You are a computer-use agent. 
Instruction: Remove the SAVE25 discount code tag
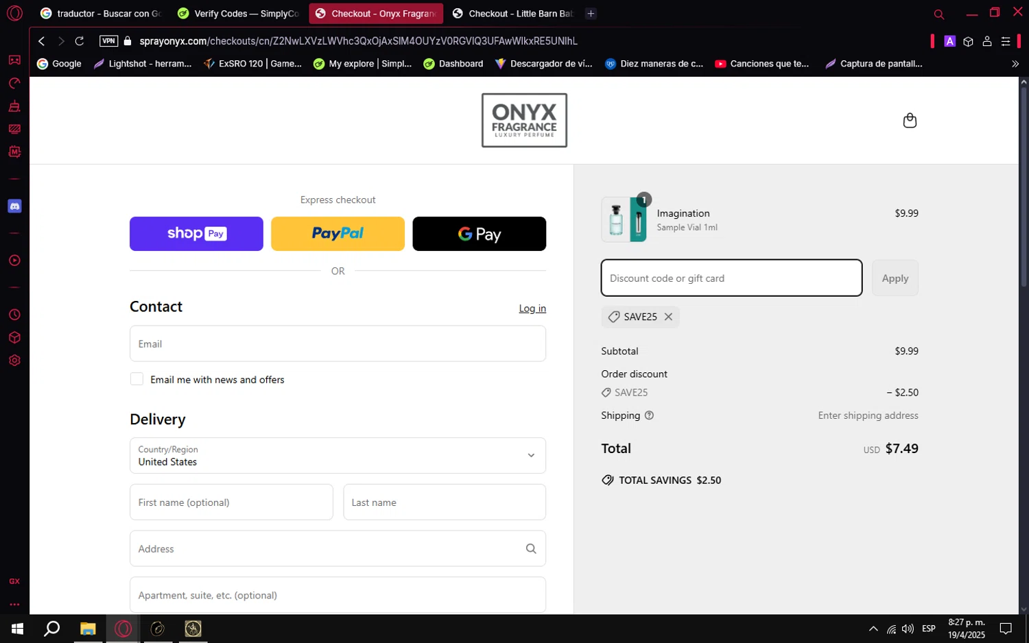[x=668, y=317]
